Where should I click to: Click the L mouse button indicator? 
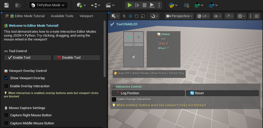[129, 37]
